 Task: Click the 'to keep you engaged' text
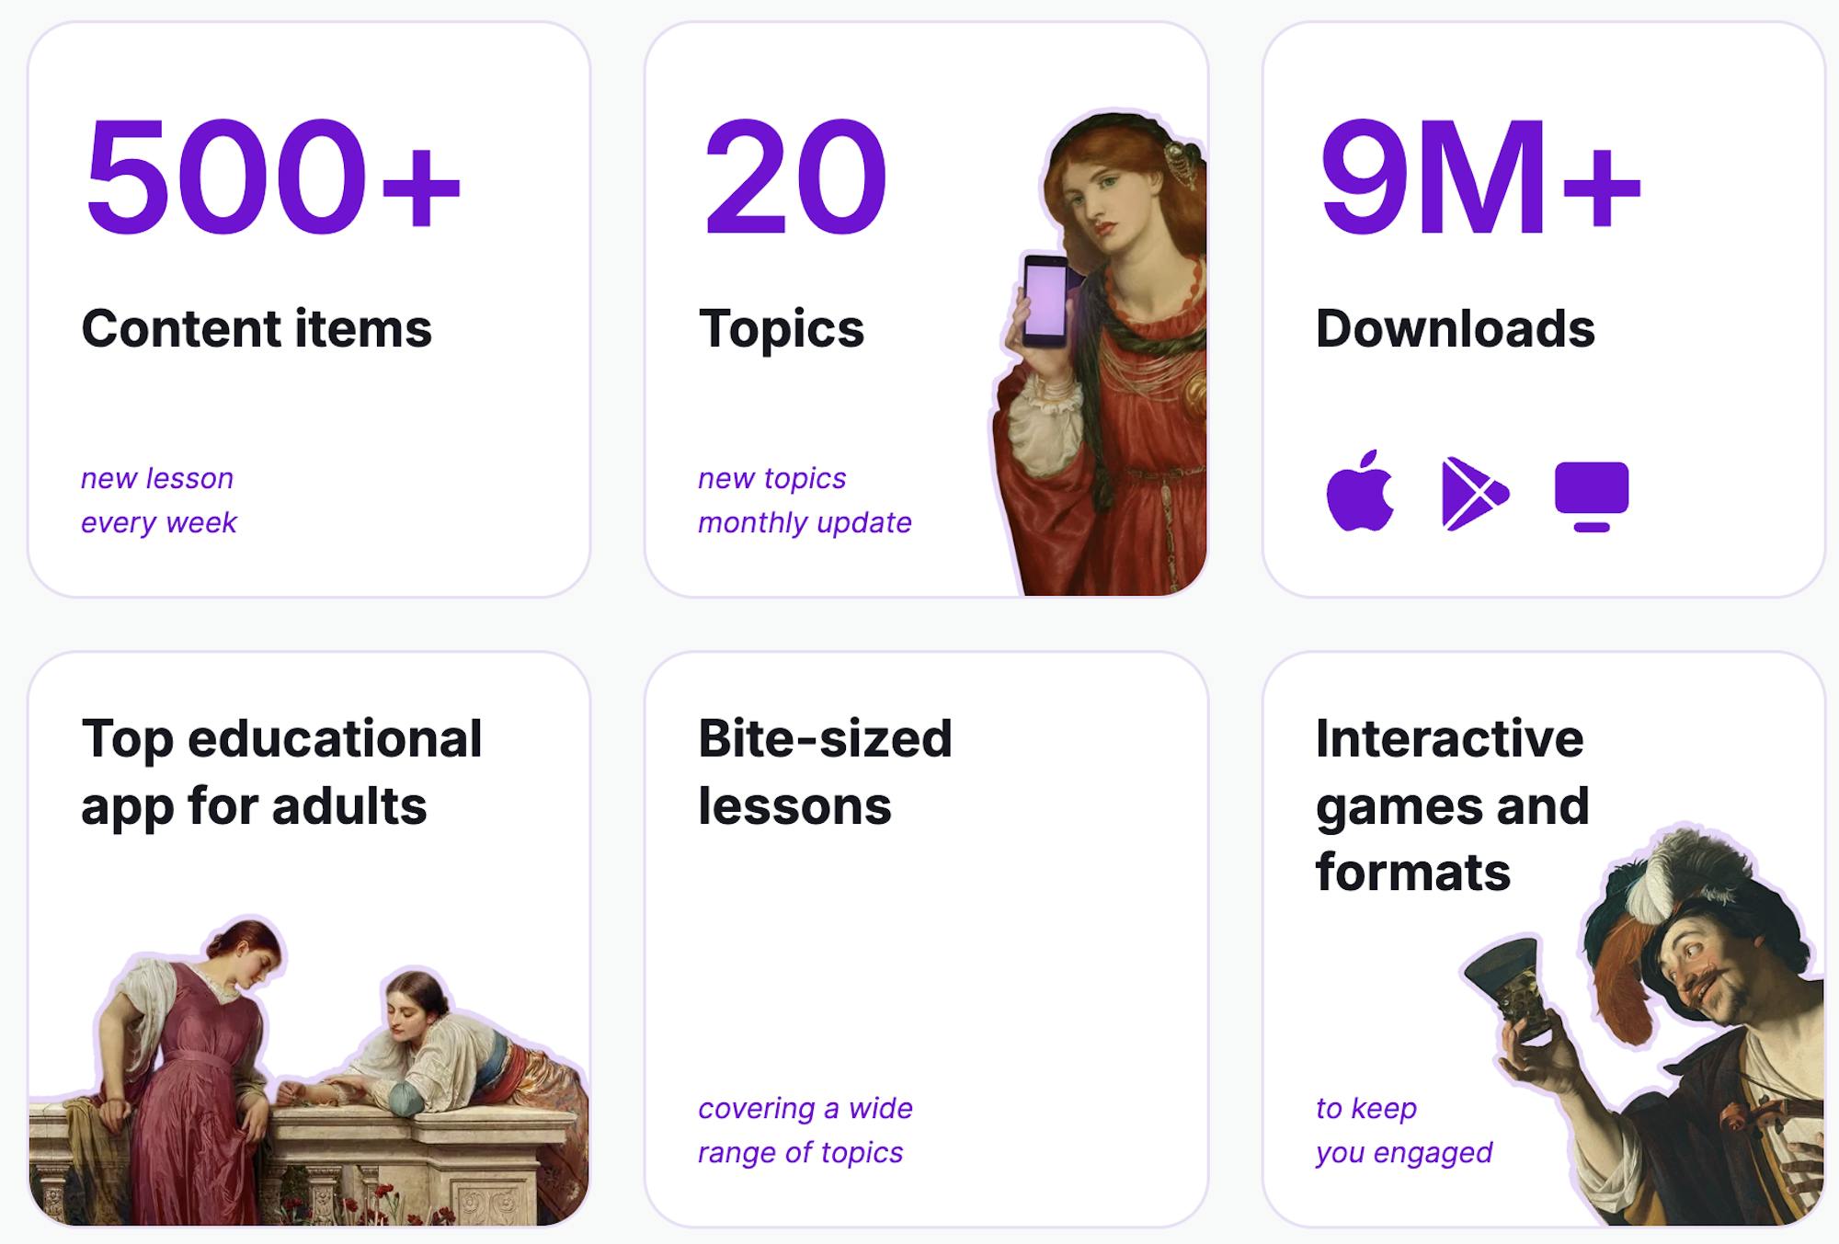pyautogui.click(x=1404, y=1130)
